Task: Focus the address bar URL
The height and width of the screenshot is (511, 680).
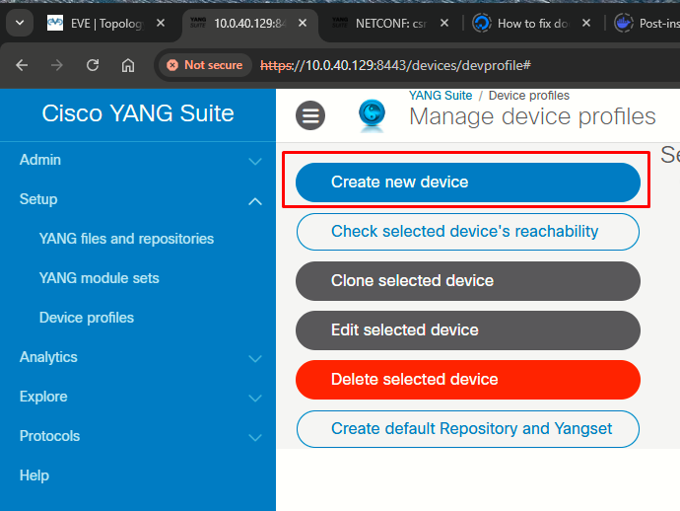Action: 395,65
